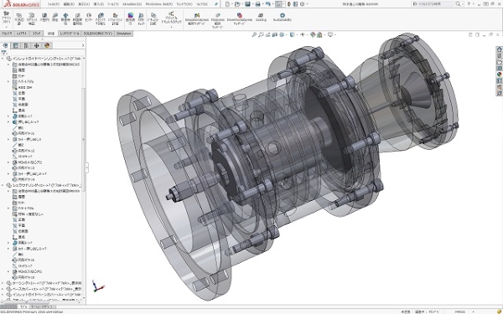Viewport: 503px width, 314px height.
Task: Open the DisplayManager appearance tab icon
Action: click(47, 45)
